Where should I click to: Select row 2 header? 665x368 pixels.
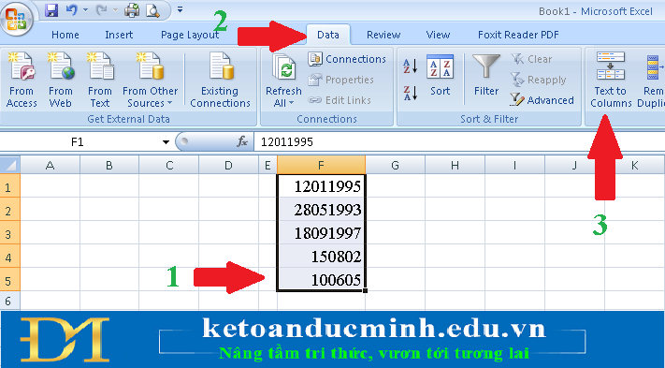pyautogui.click(x=9, y=210)
